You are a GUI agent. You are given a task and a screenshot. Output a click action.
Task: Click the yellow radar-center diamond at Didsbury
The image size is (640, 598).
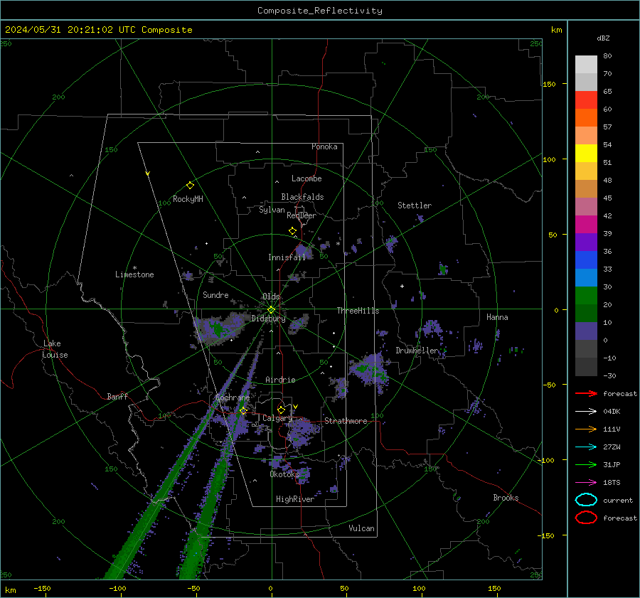pos(271,310)
